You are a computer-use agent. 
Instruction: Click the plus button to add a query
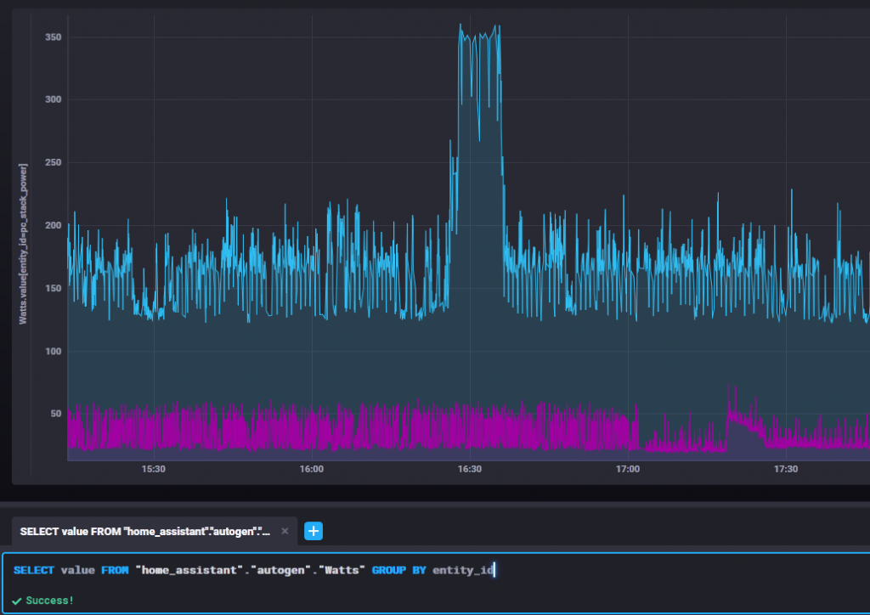314,531
